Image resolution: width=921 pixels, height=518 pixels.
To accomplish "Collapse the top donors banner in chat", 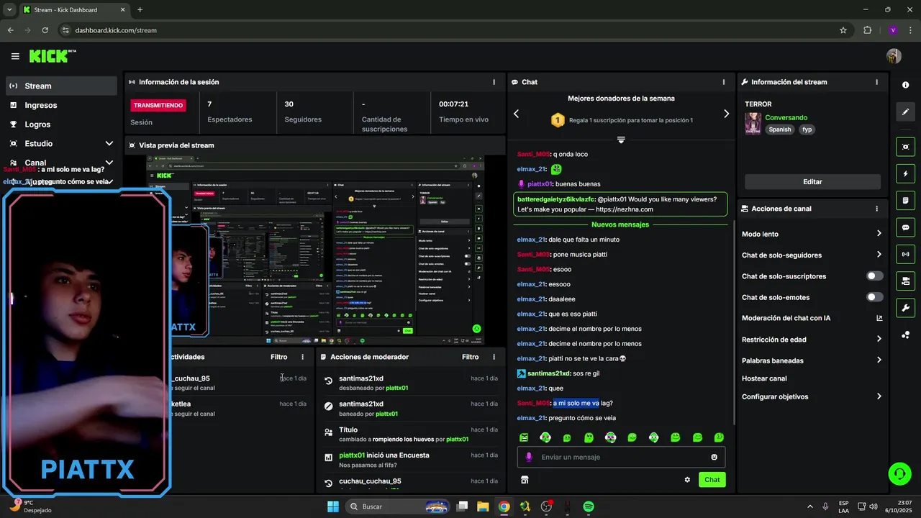I will pyautogui.click(x=621, y=140).
